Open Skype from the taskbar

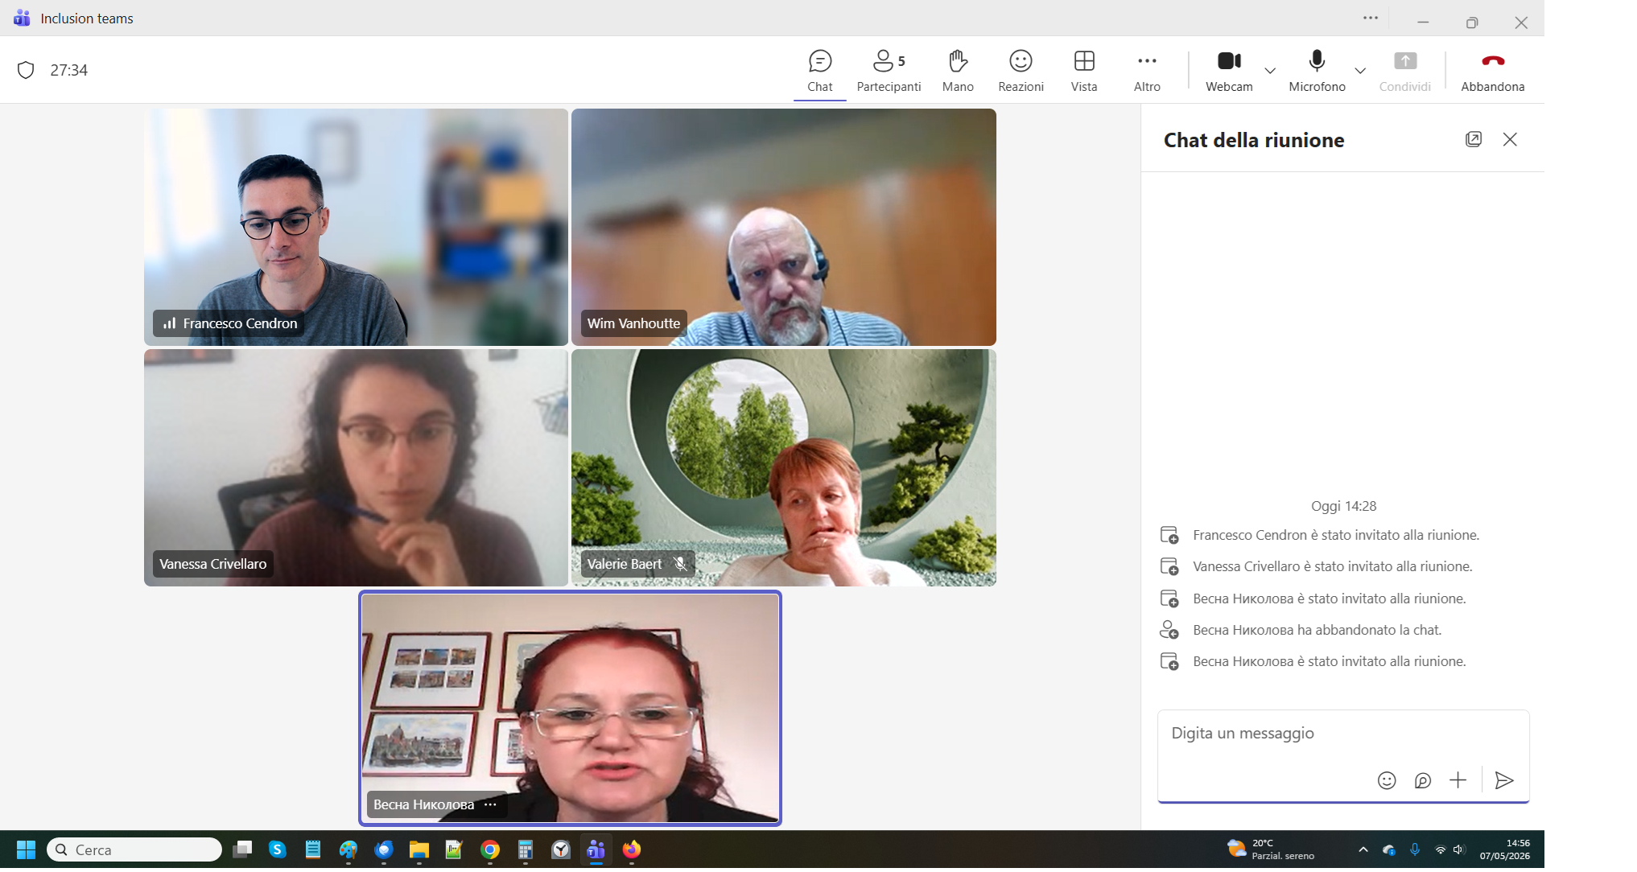pyautogui.click(x=277, y=849)
